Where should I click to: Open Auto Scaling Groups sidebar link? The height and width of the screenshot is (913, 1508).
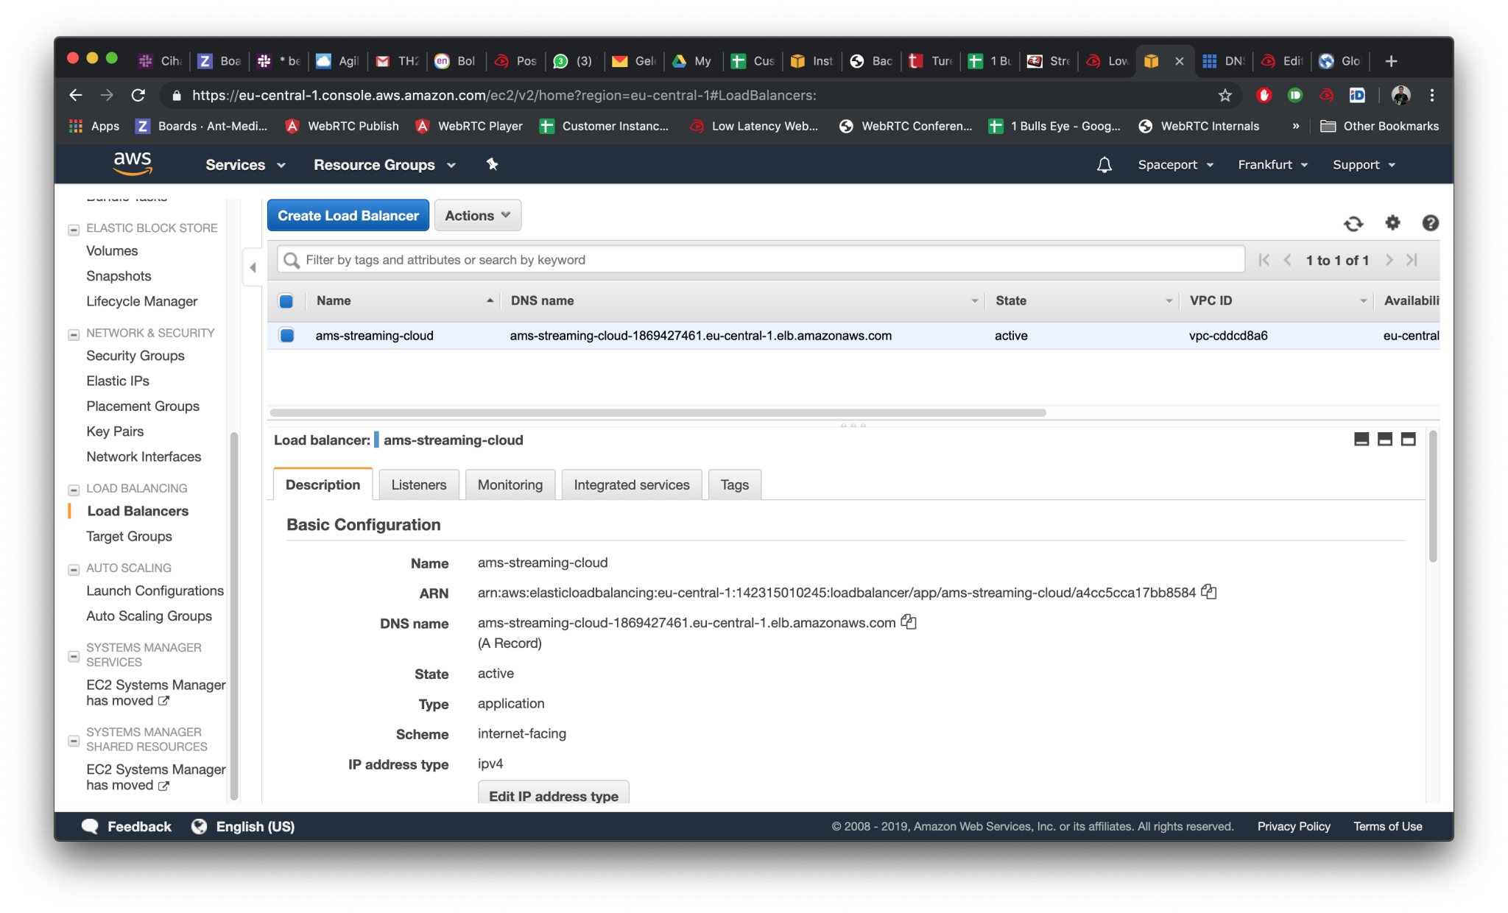point(149,616)
